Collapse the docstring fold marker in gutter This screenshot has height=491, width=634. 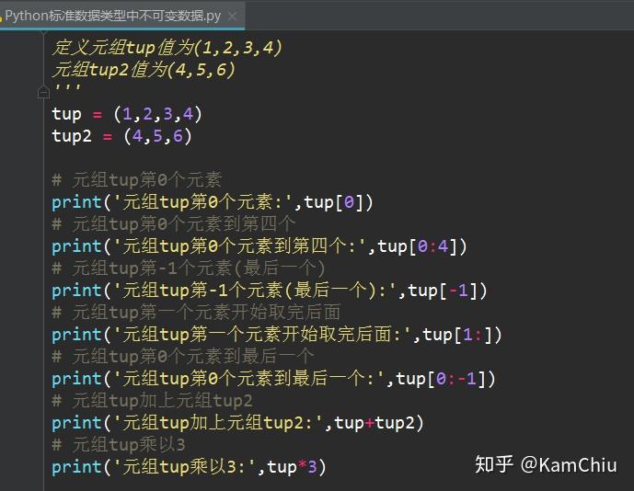[43, 92]
